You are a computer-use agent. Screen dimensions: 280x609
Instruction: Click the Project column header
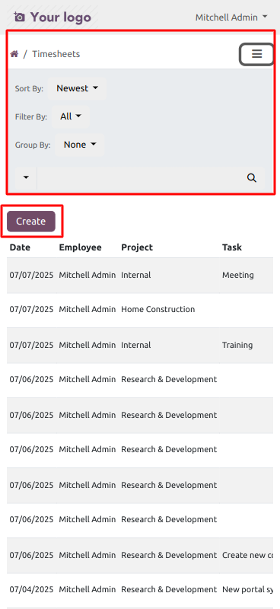tap(137, 247)
